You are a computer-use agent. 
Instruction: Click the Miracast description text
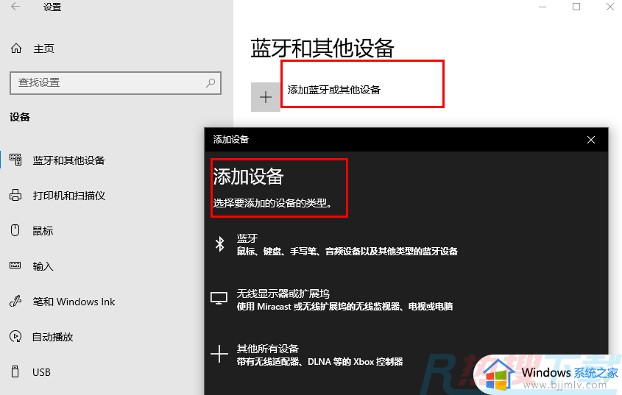(x=344, y=307)
